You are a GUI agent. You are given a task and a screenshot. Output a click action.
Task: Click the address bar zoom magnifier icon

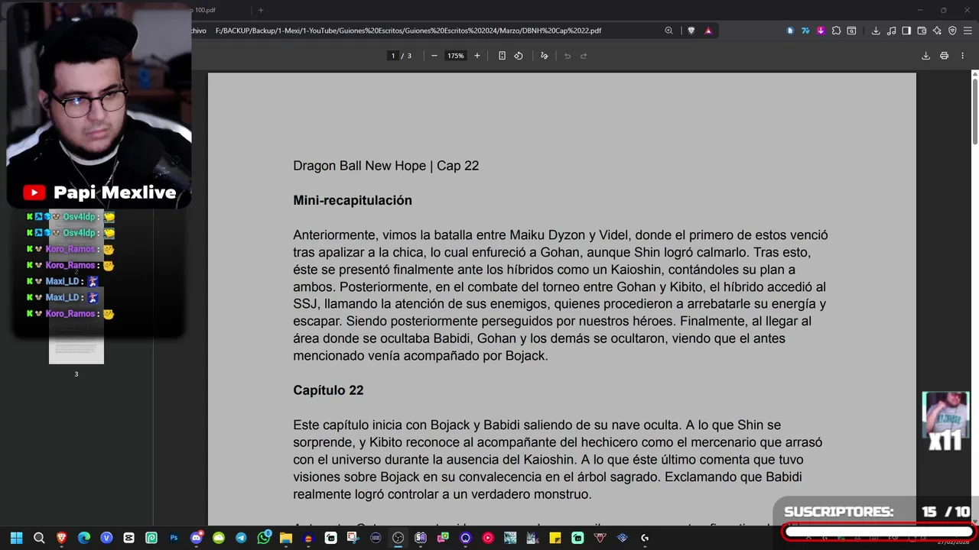[x=668, y=31]
